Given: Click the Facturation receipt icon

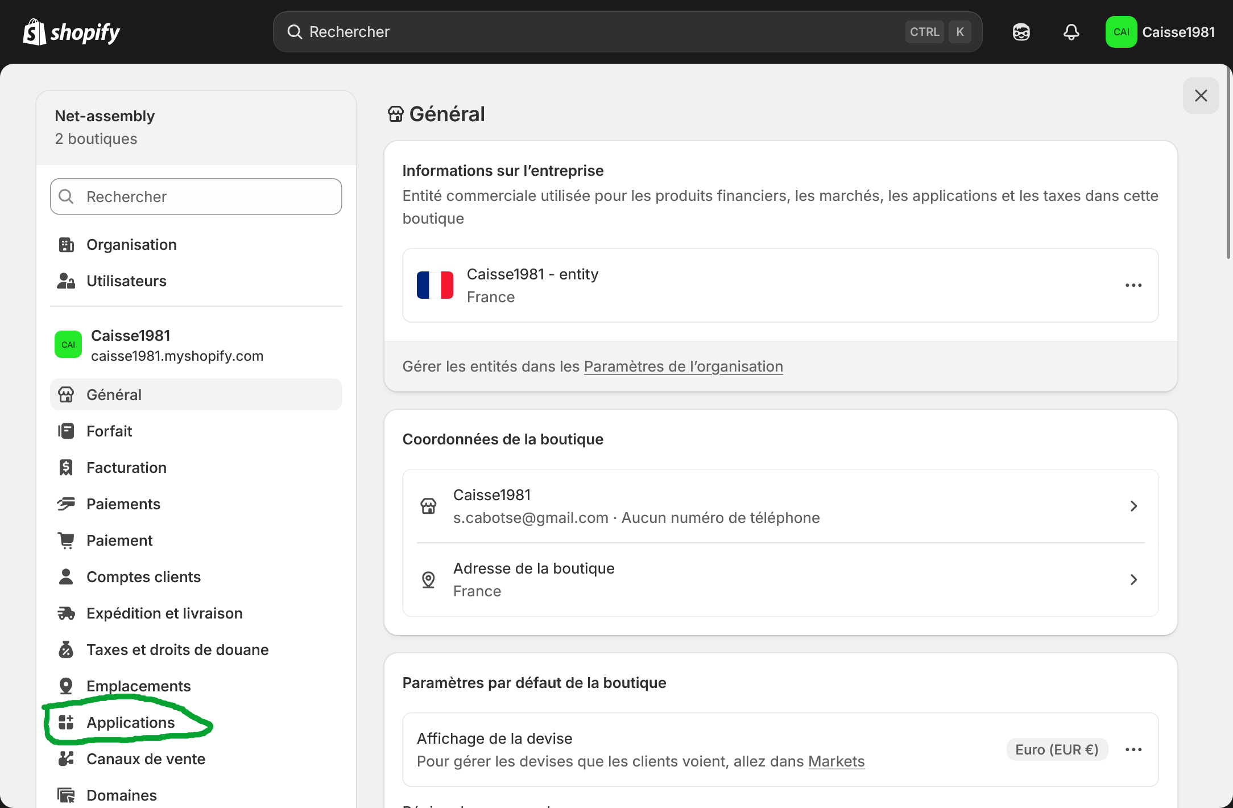Looking at the screenshot, I should click(66, 468).
